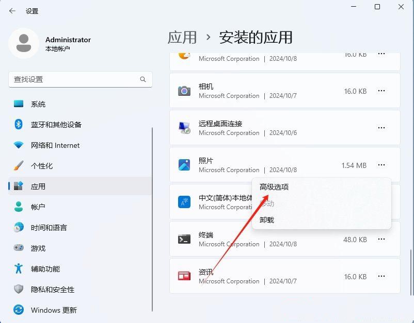
Task: Click the Windows 更新 sync icon
Action: click(x=19, y=310)
